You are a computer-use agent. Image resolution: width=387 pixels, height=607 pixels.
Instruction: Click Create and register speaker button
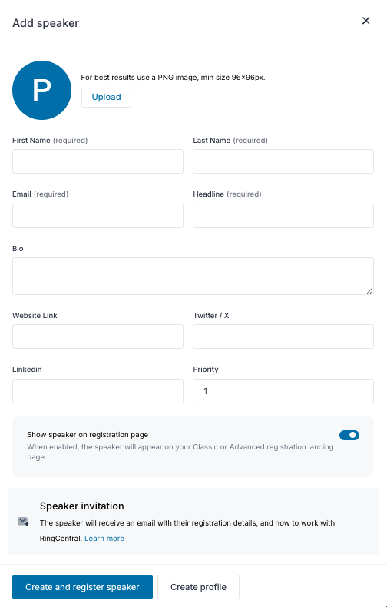click(82, 587)
